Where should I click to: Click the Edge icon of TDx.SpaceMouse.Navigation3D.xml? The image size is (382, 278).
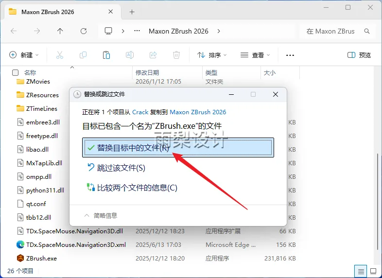click(20, 244)
